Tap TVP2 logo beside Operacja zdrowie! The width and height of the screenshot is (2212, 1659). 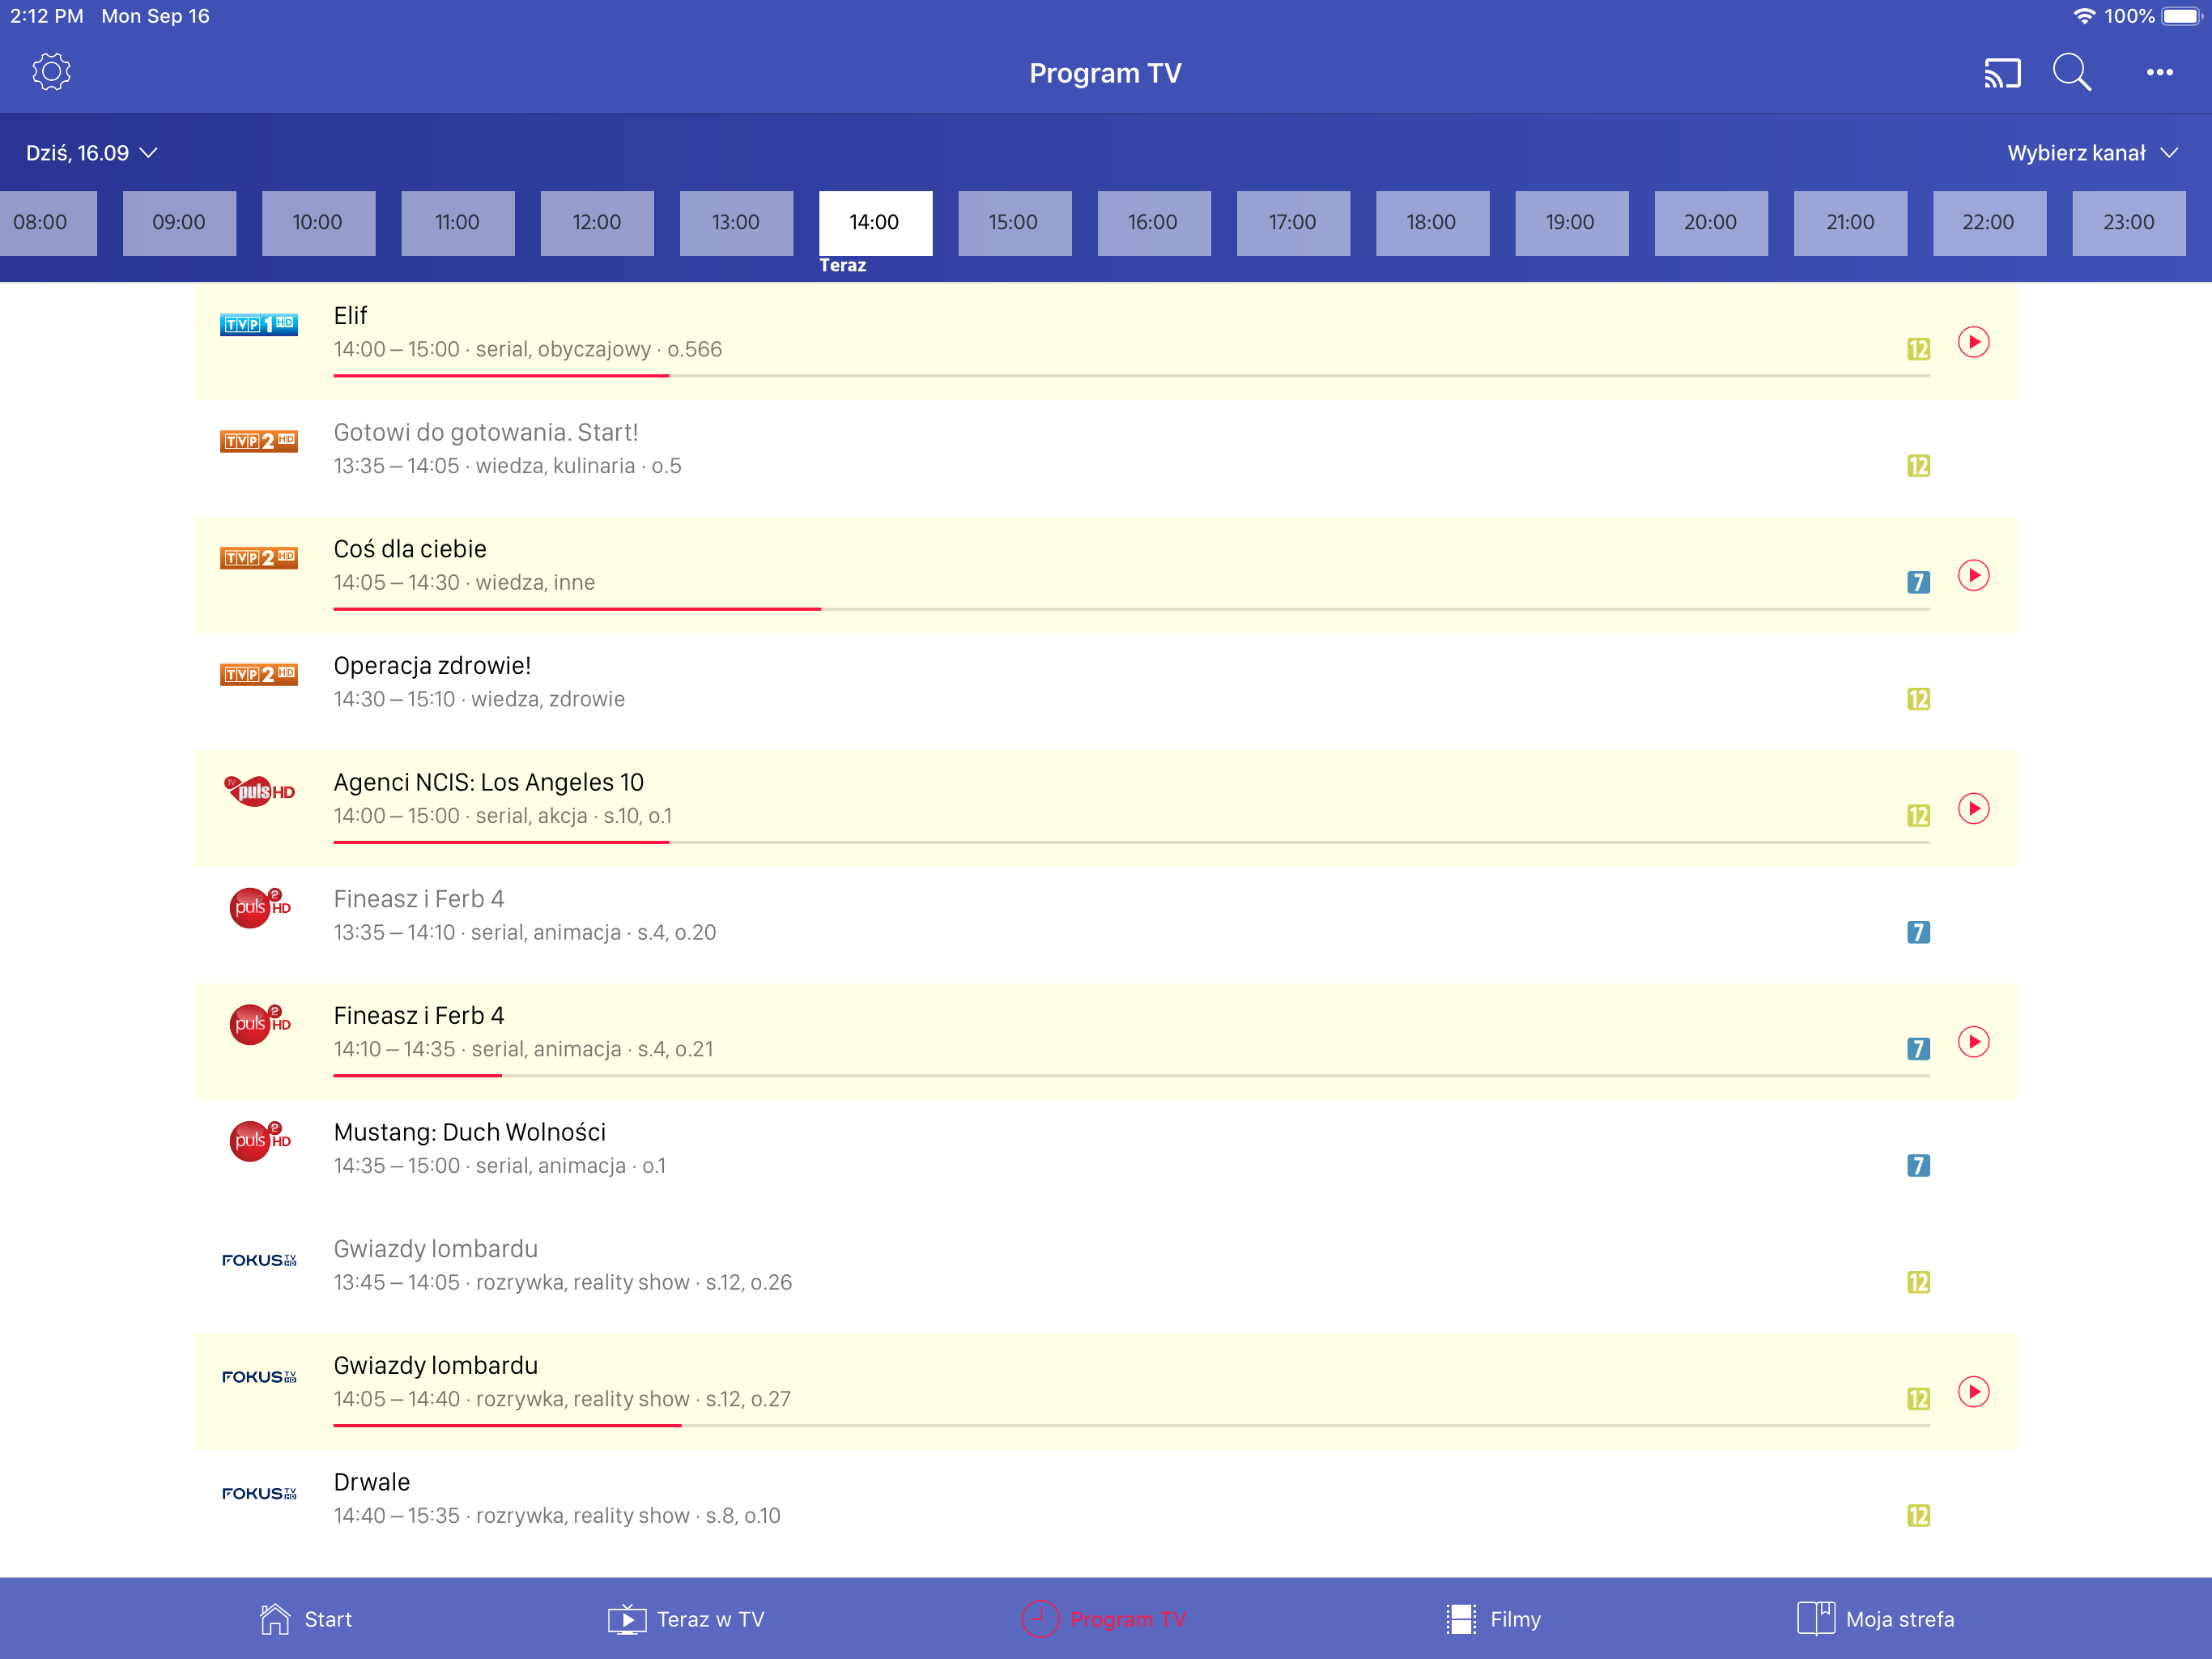pos(259,675)
